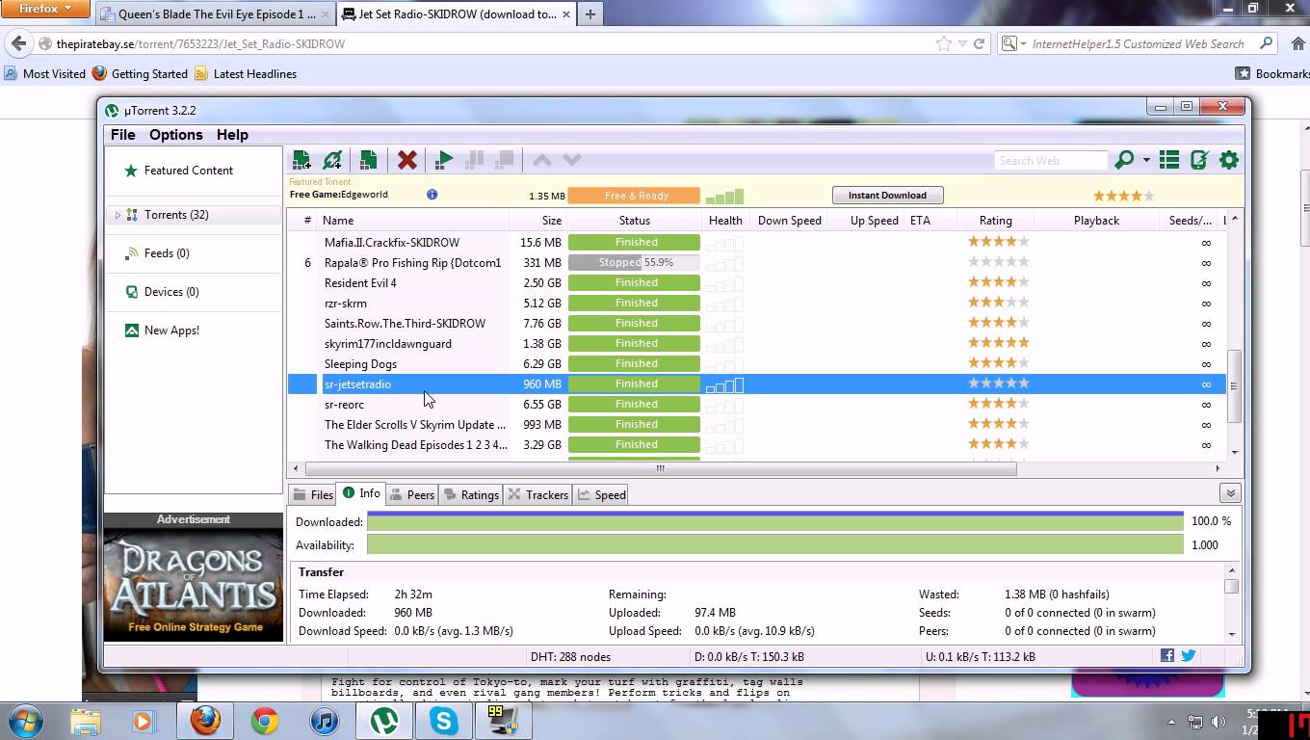The height and width of the screenshot is (740, 1310).
Task: Switch to Queen's Blade Firefox tab
Action: pyautogui.click(x=215, y=14)
